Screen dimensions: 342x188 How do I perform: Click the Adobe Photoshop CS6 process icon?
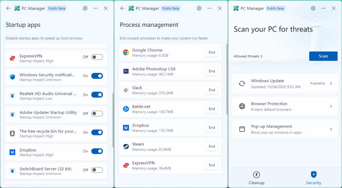click(x=126, y=71)
